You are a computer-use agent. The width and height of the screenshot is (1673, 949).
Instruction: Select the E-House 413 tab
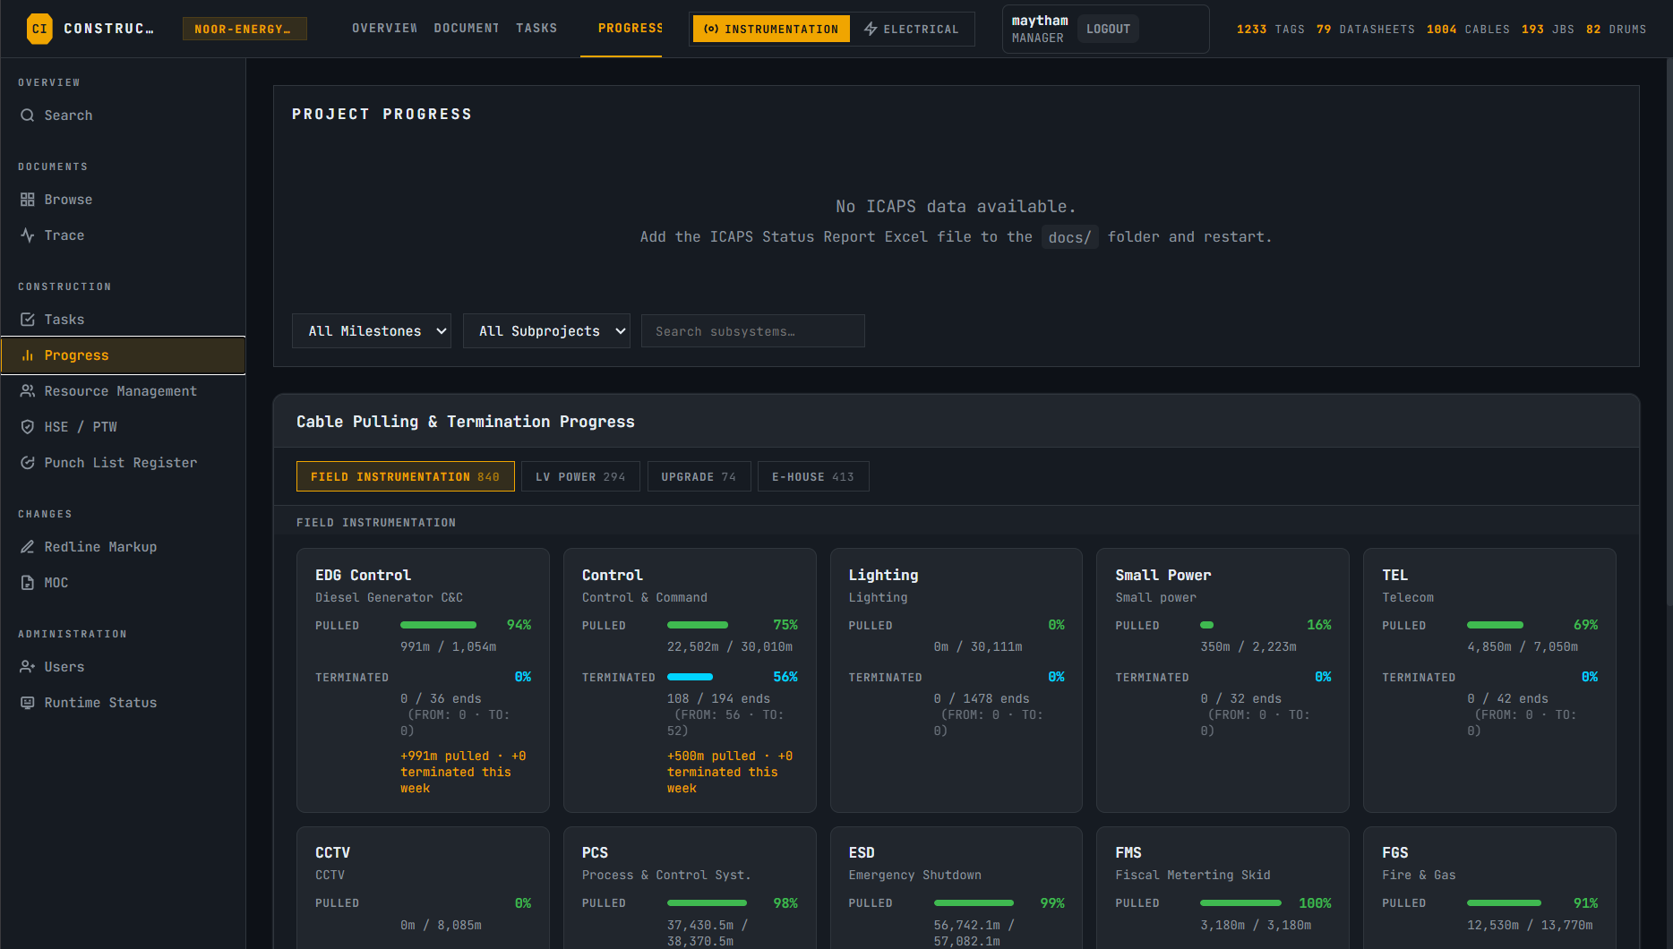[813, 476]
